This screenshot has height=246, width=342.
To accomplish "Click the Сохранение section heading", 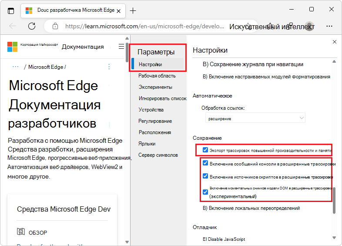I will [207, 138].
